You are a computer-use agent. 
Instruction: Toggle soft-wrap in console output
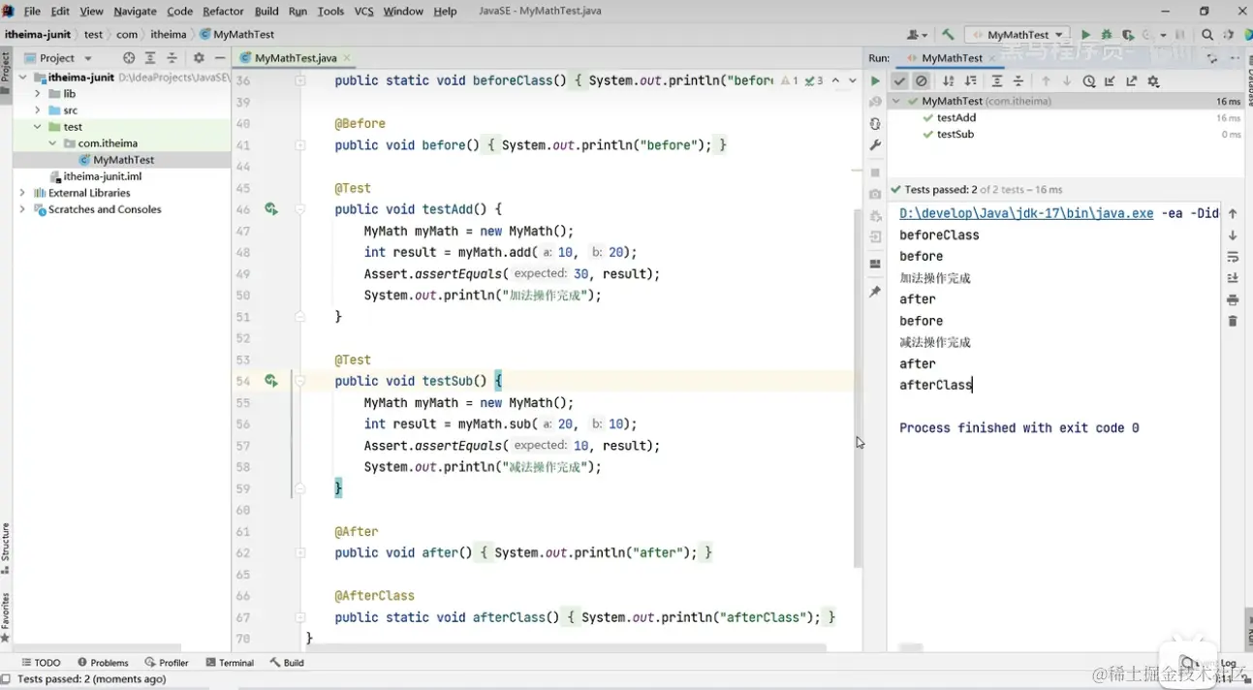point(1233,257)
